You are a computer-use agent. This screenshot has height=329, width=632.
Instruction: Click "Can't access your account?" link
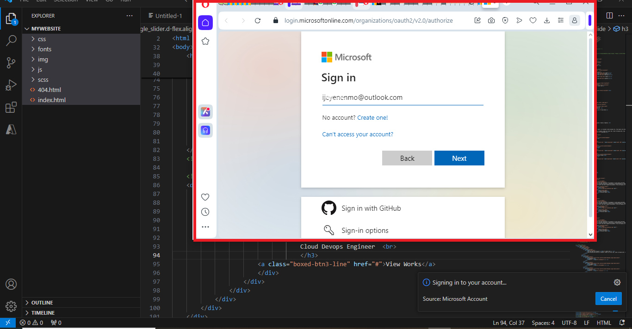[x=358, y=134]
